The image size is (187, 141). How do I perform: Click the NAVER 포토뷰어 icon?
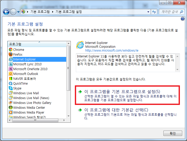pyautogui.click(x=11, y=79)
